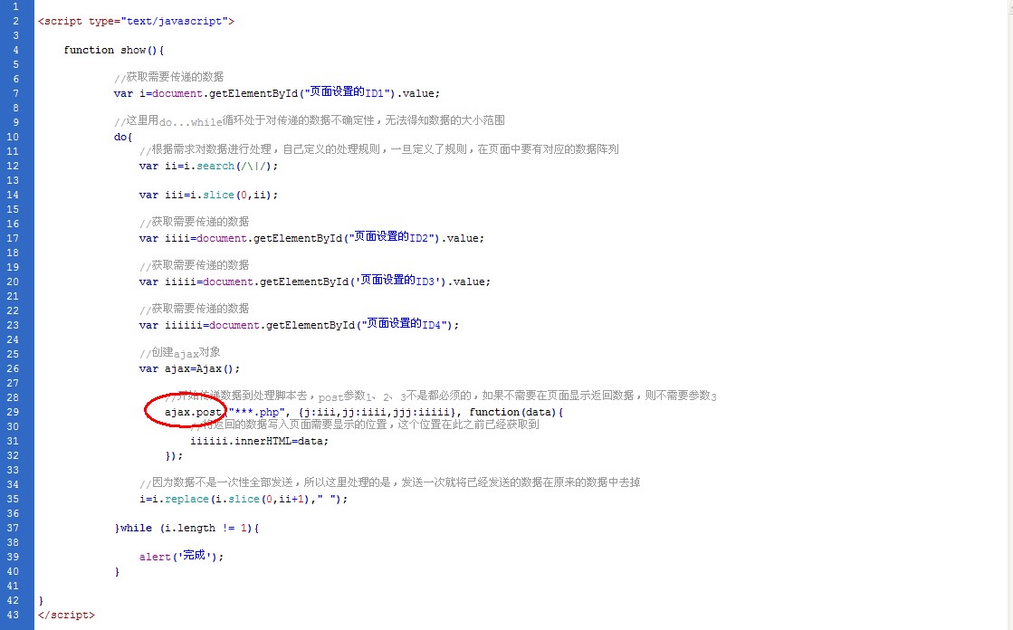Click the "var ii=i.search" statement
Image resolution: width=1013 pixels, height=630 pixels.
coord(208,166)
